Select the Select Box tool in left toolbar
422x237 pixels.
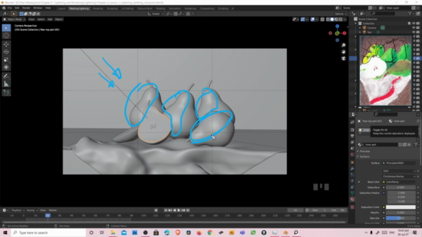[x=6, y=28]
